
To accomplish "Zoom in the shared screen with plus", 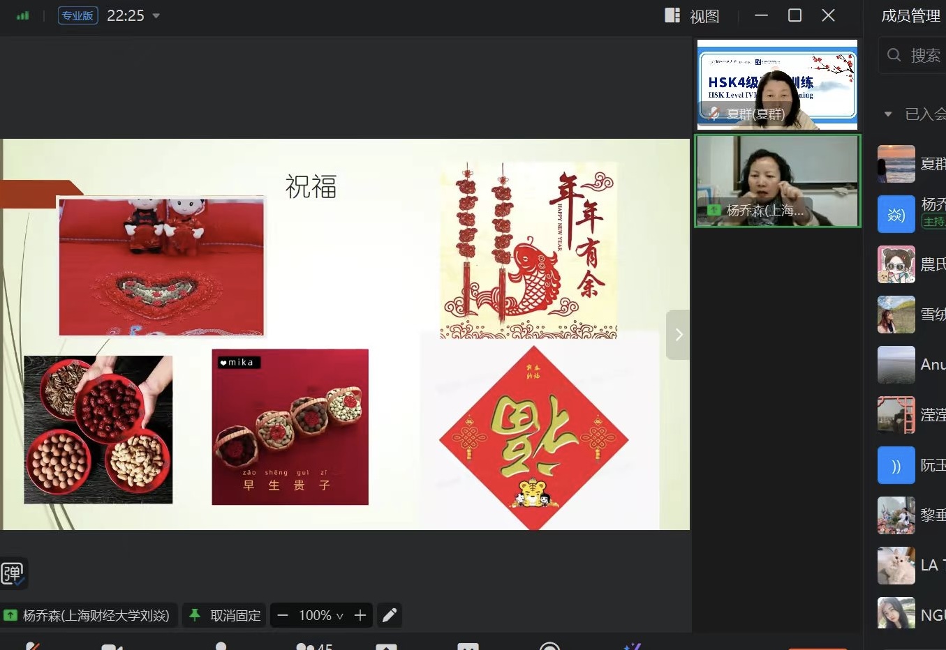I will 360,615.
